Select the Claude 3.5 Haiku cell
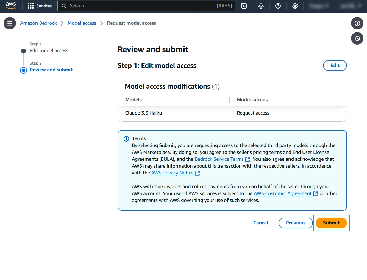Viewport: 367px width, 280px height. (143, 113)
